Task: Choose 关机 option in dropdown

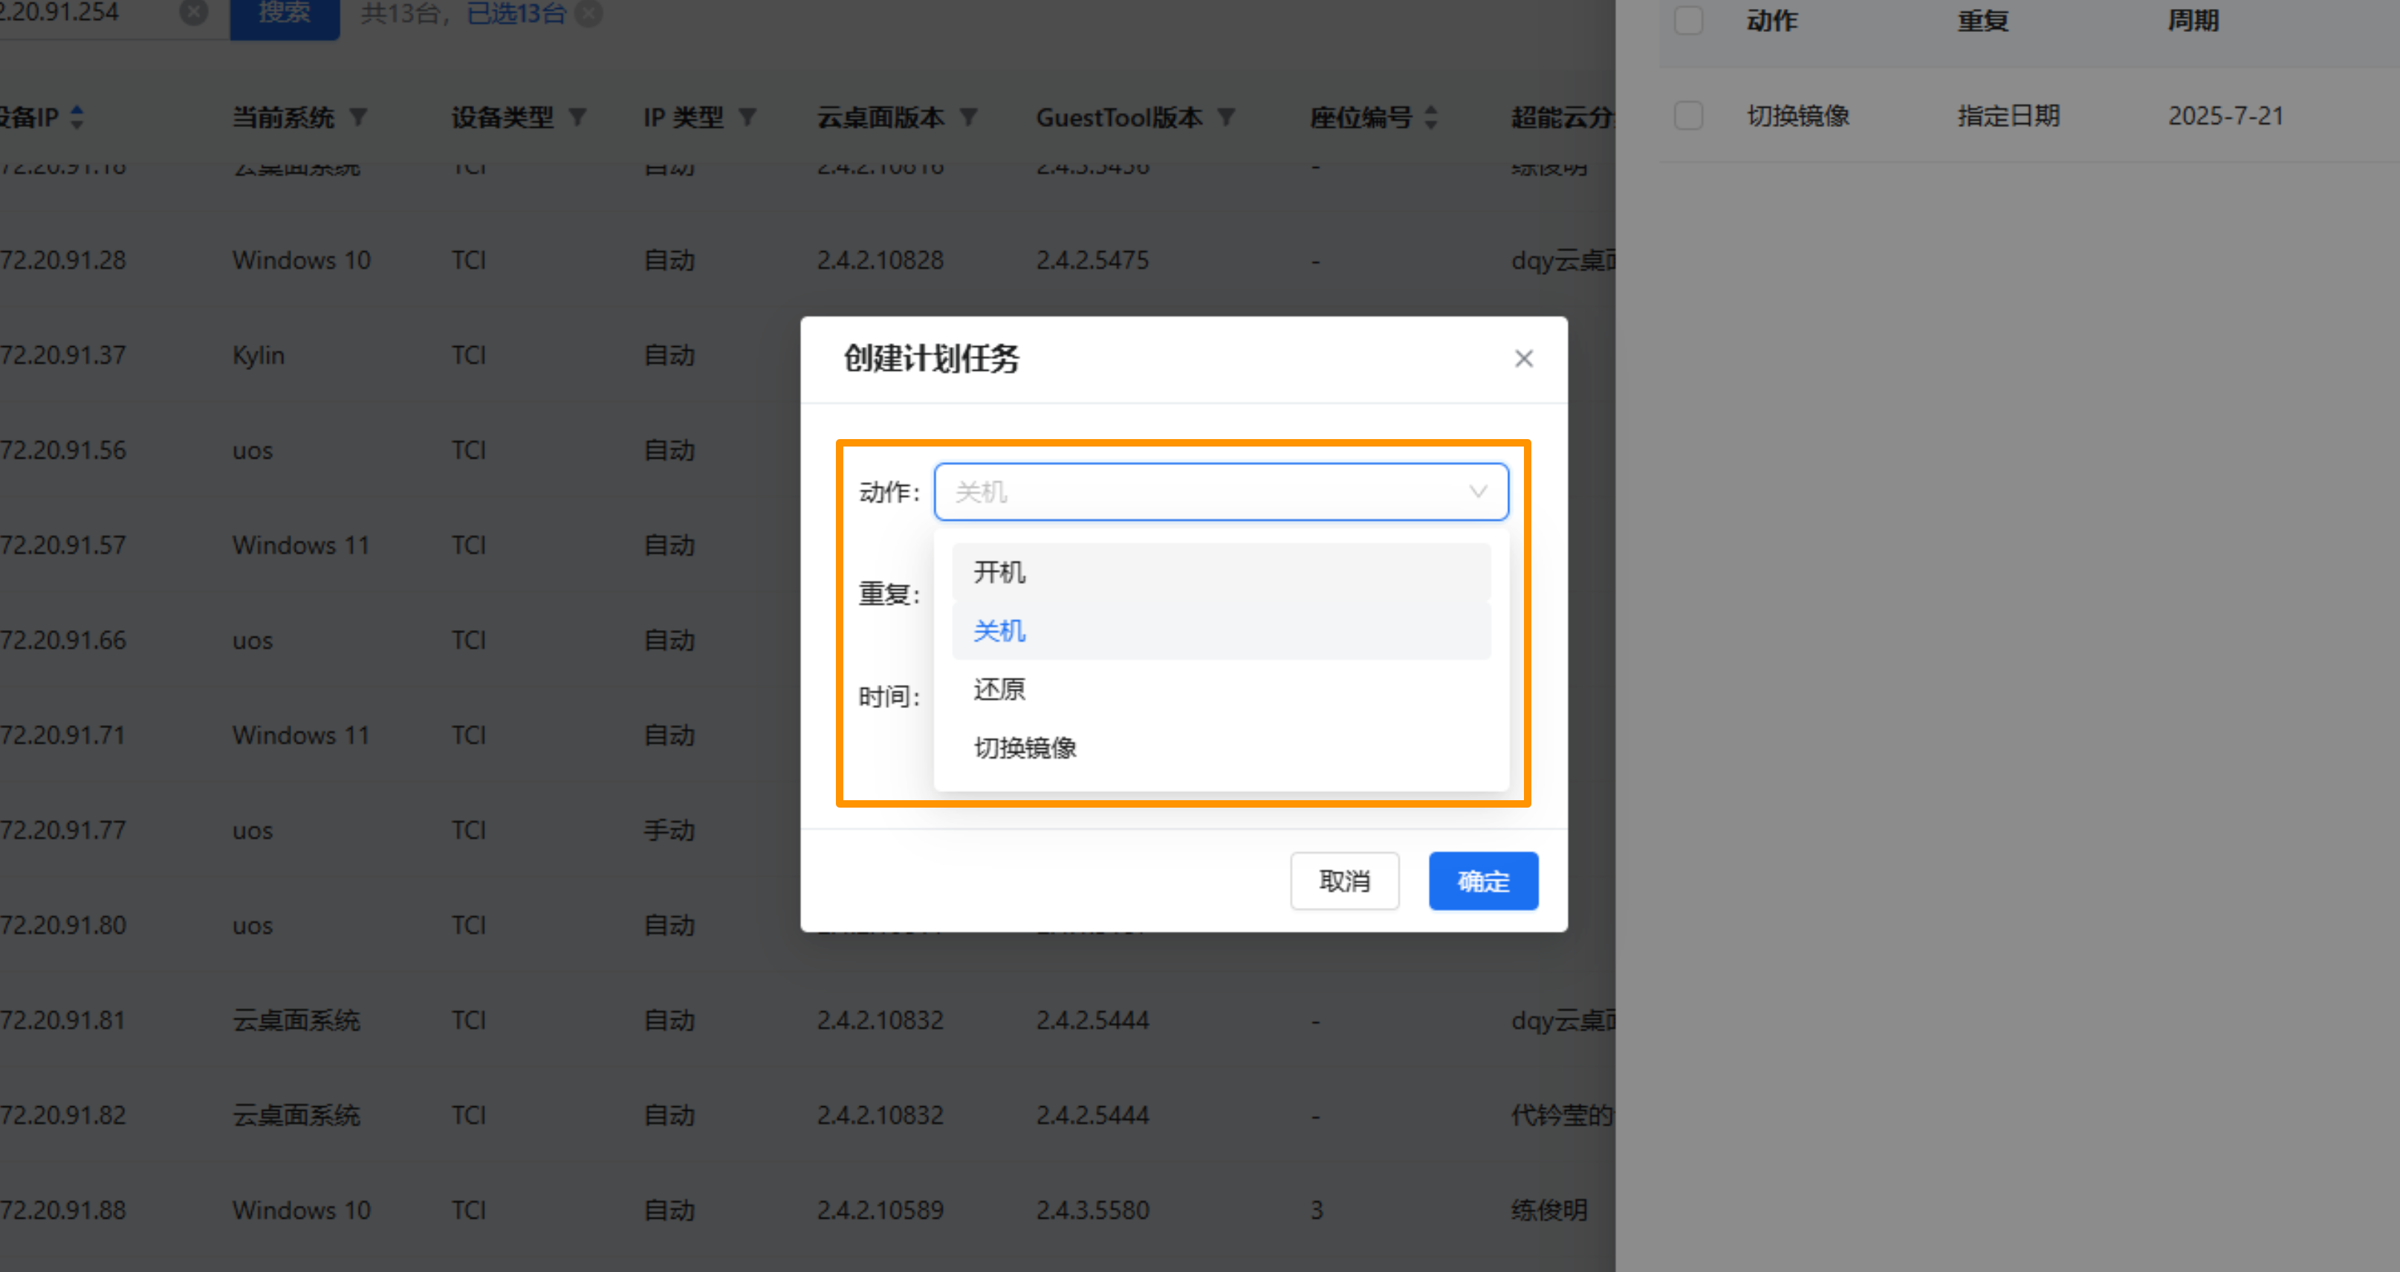Action: 999,631
